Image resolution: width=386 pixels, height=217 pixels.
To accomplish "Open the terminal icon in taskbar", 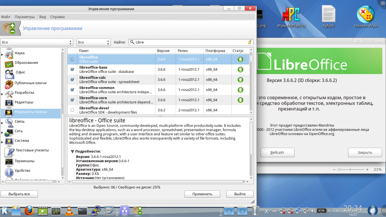I will (x=83, y=211).
